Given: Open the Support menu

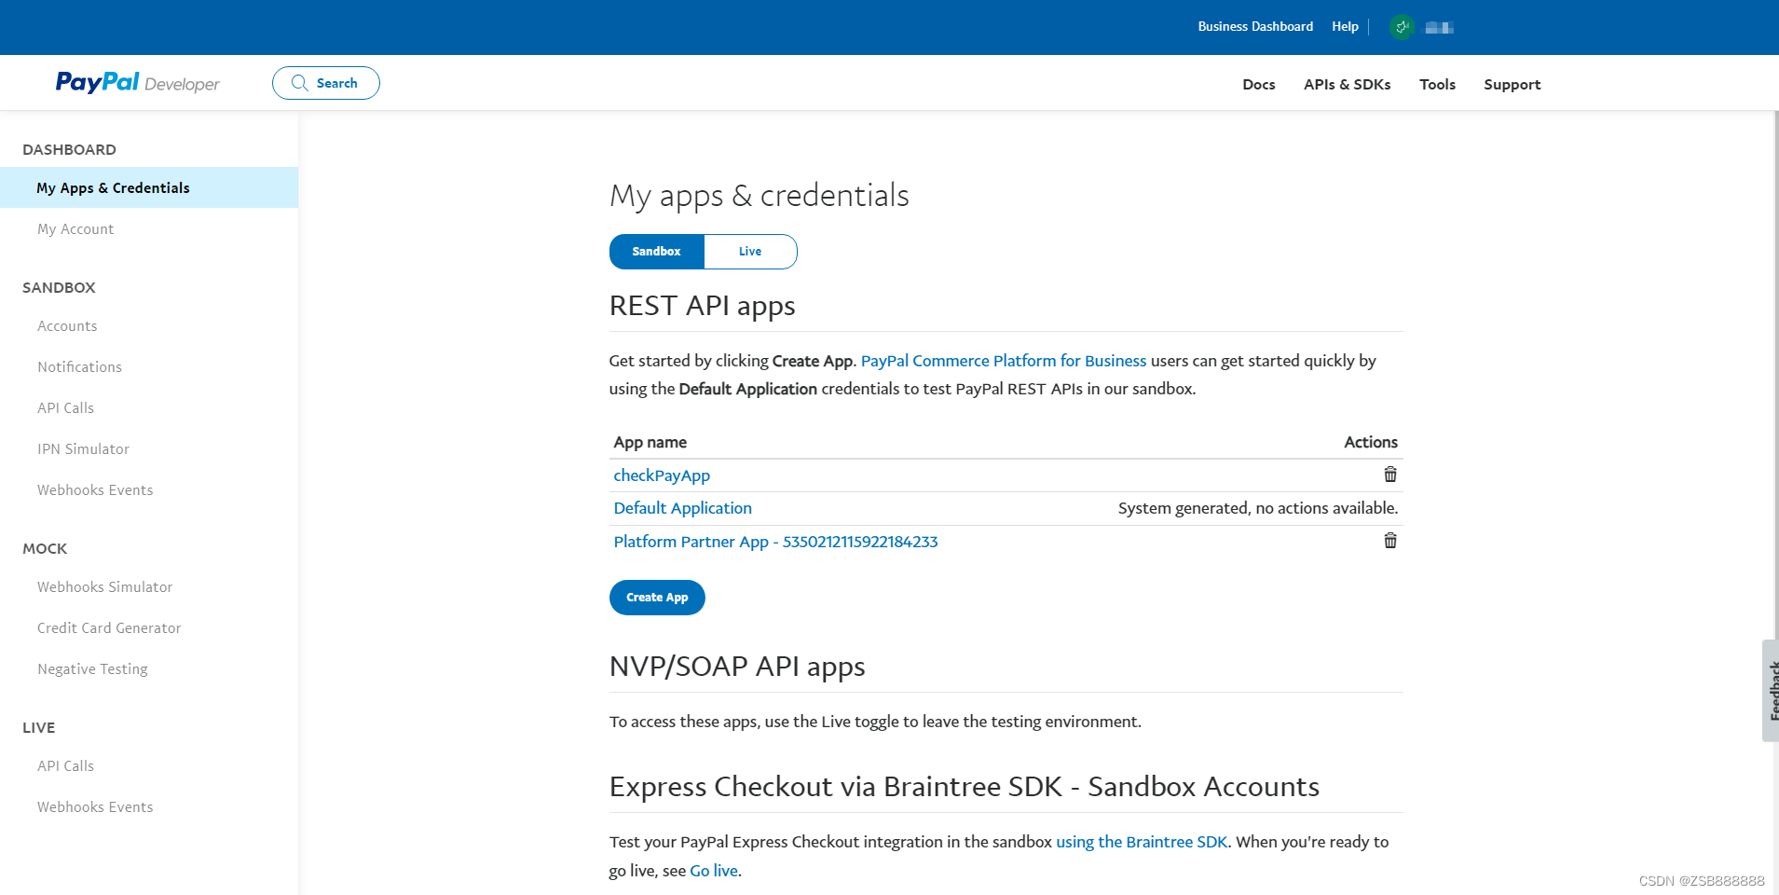Looking at the screenshot, I should [1512, 84].
